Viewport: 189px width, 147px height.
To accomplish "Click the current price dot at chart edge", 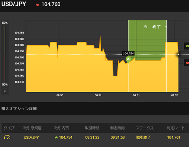I will 178,54.
